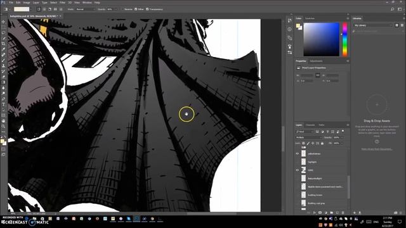
Task: Switch to the Adjustments tab
Action: (x=316, y=61)
